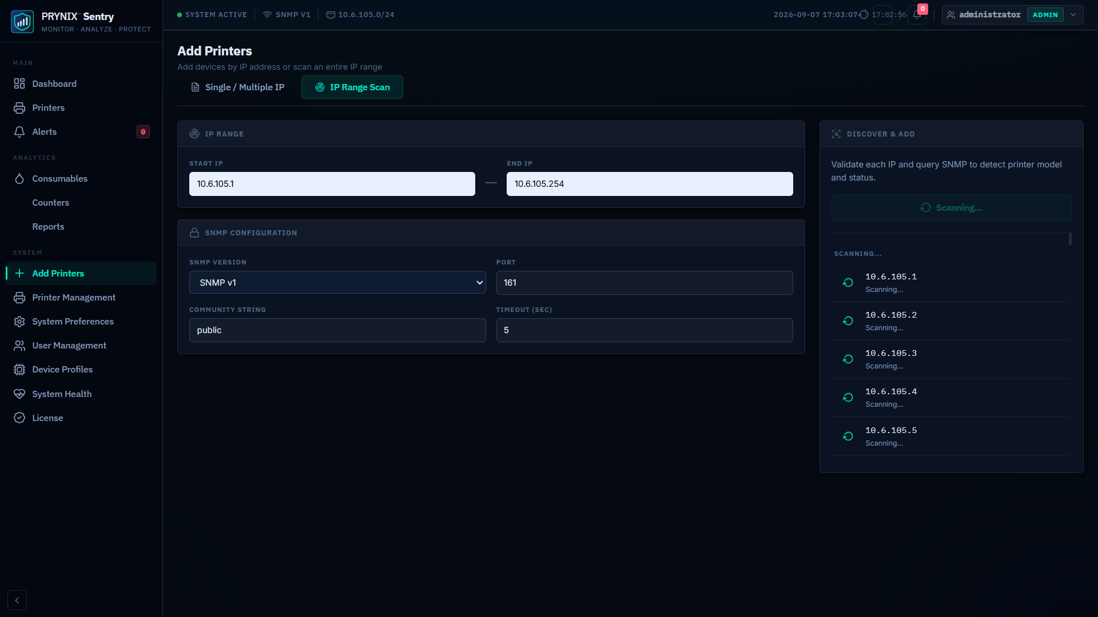
Task: Click the Consumables droplet icon
Action: coord(19,179)
